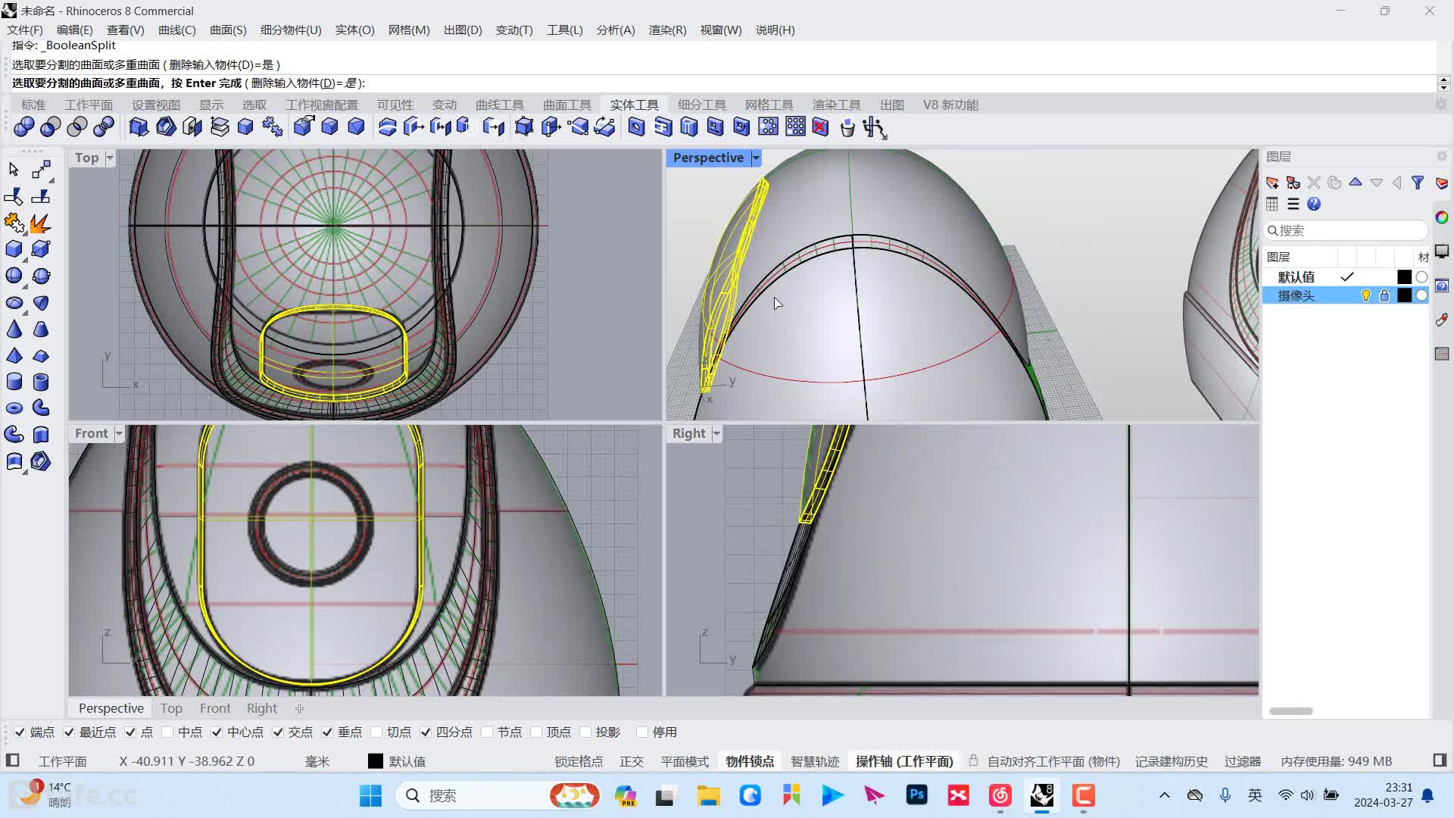Image resolution: width=1454 pixels, height=818 pixels.
Task: Click the hole array grid icon
Action: [x=795, y=127]
